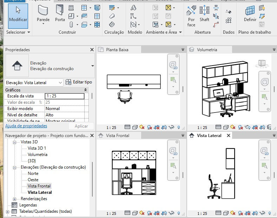
Task: Switch to the Volumetria view tab
Action: click(x=210, y=50)
